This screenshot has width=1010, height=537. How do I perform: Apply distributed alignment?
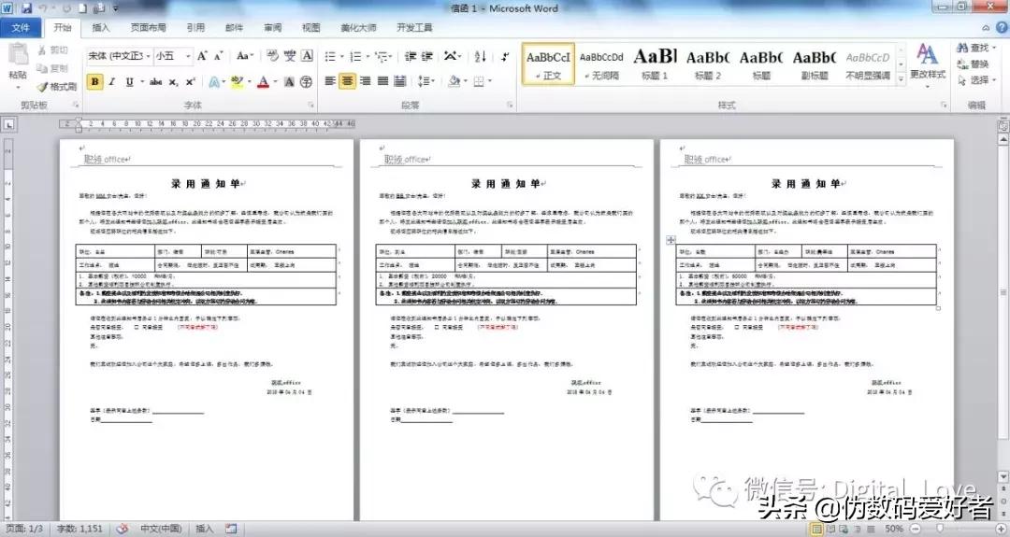pyautogui.click(x=400, y=81)
